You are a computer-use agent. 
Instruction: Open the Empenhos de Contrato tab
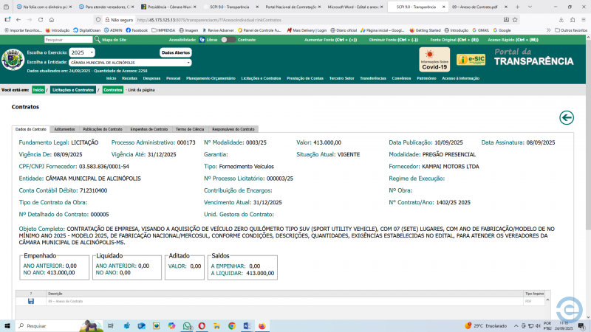(148, 129)
